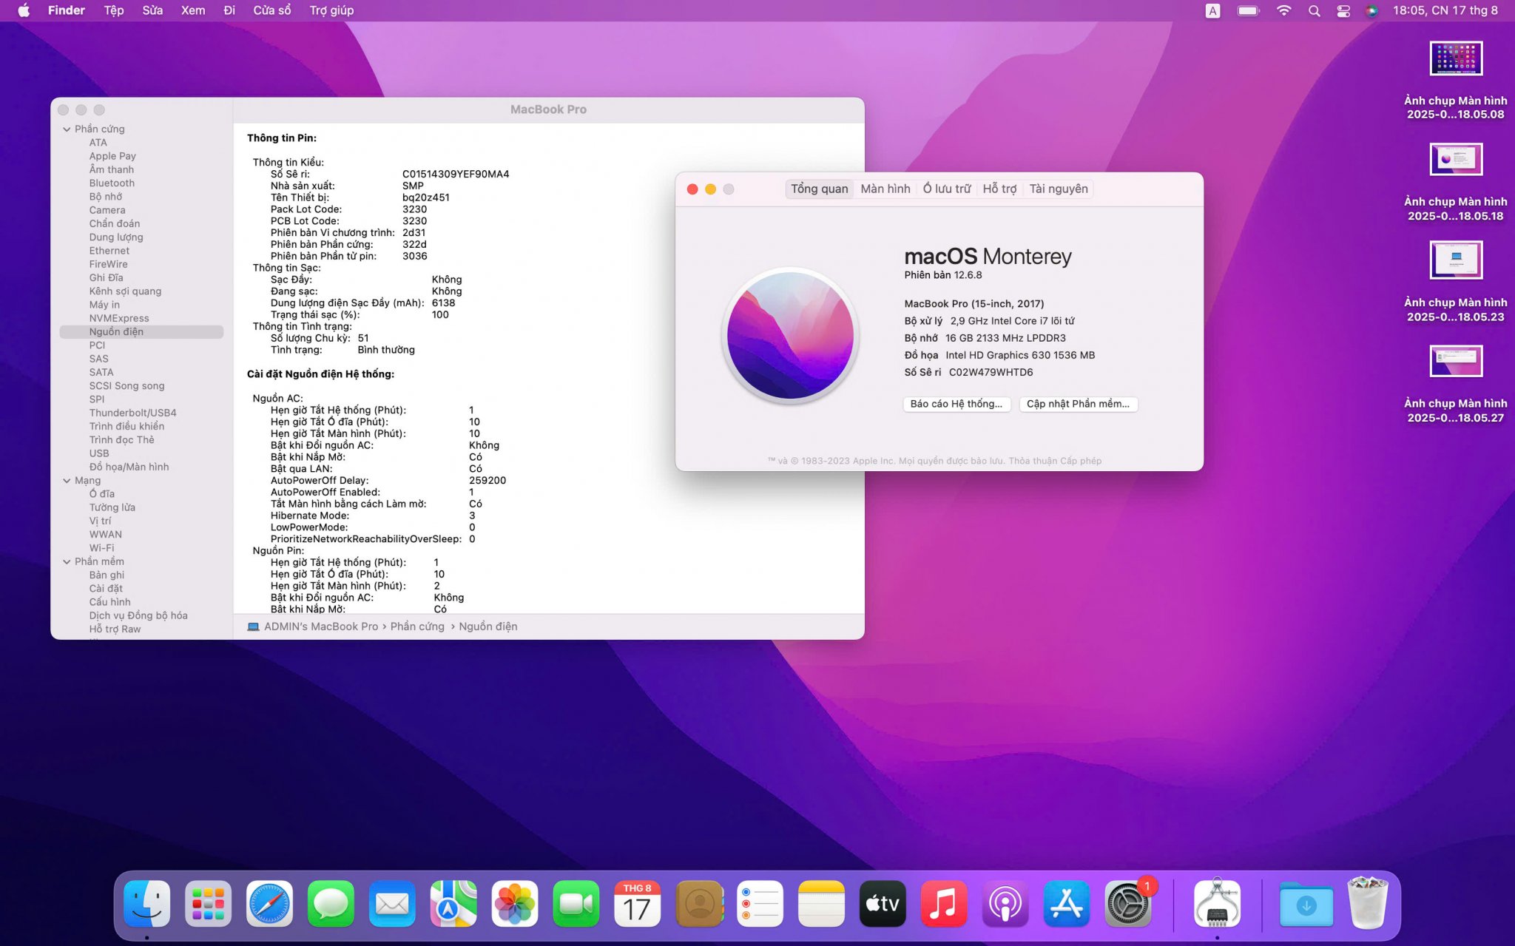Open Launchpad from the Dock
1515x946 pixels.
click(208, 904)
